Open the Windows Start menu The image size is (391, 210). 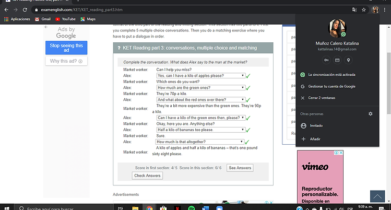[x=7, y=208]
